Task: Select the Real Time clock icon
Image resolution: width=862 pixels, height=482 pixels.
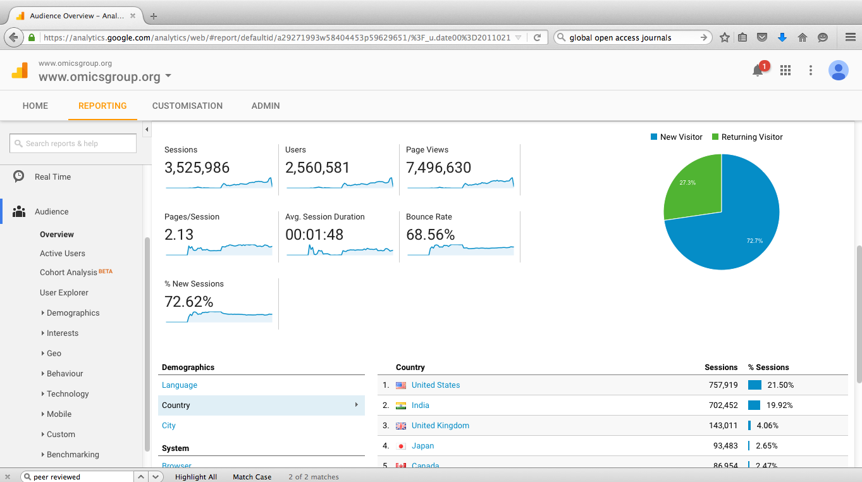Action: (18, 176)
